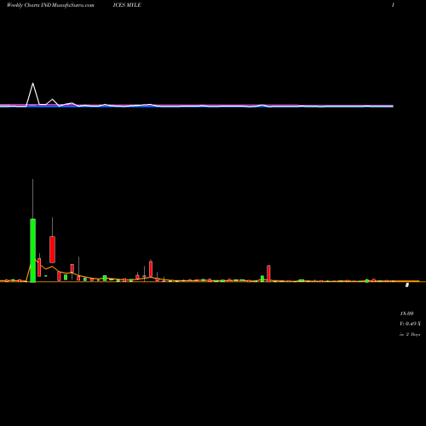Click the 'V: 0.49 X' volume text

coord(410,324)
